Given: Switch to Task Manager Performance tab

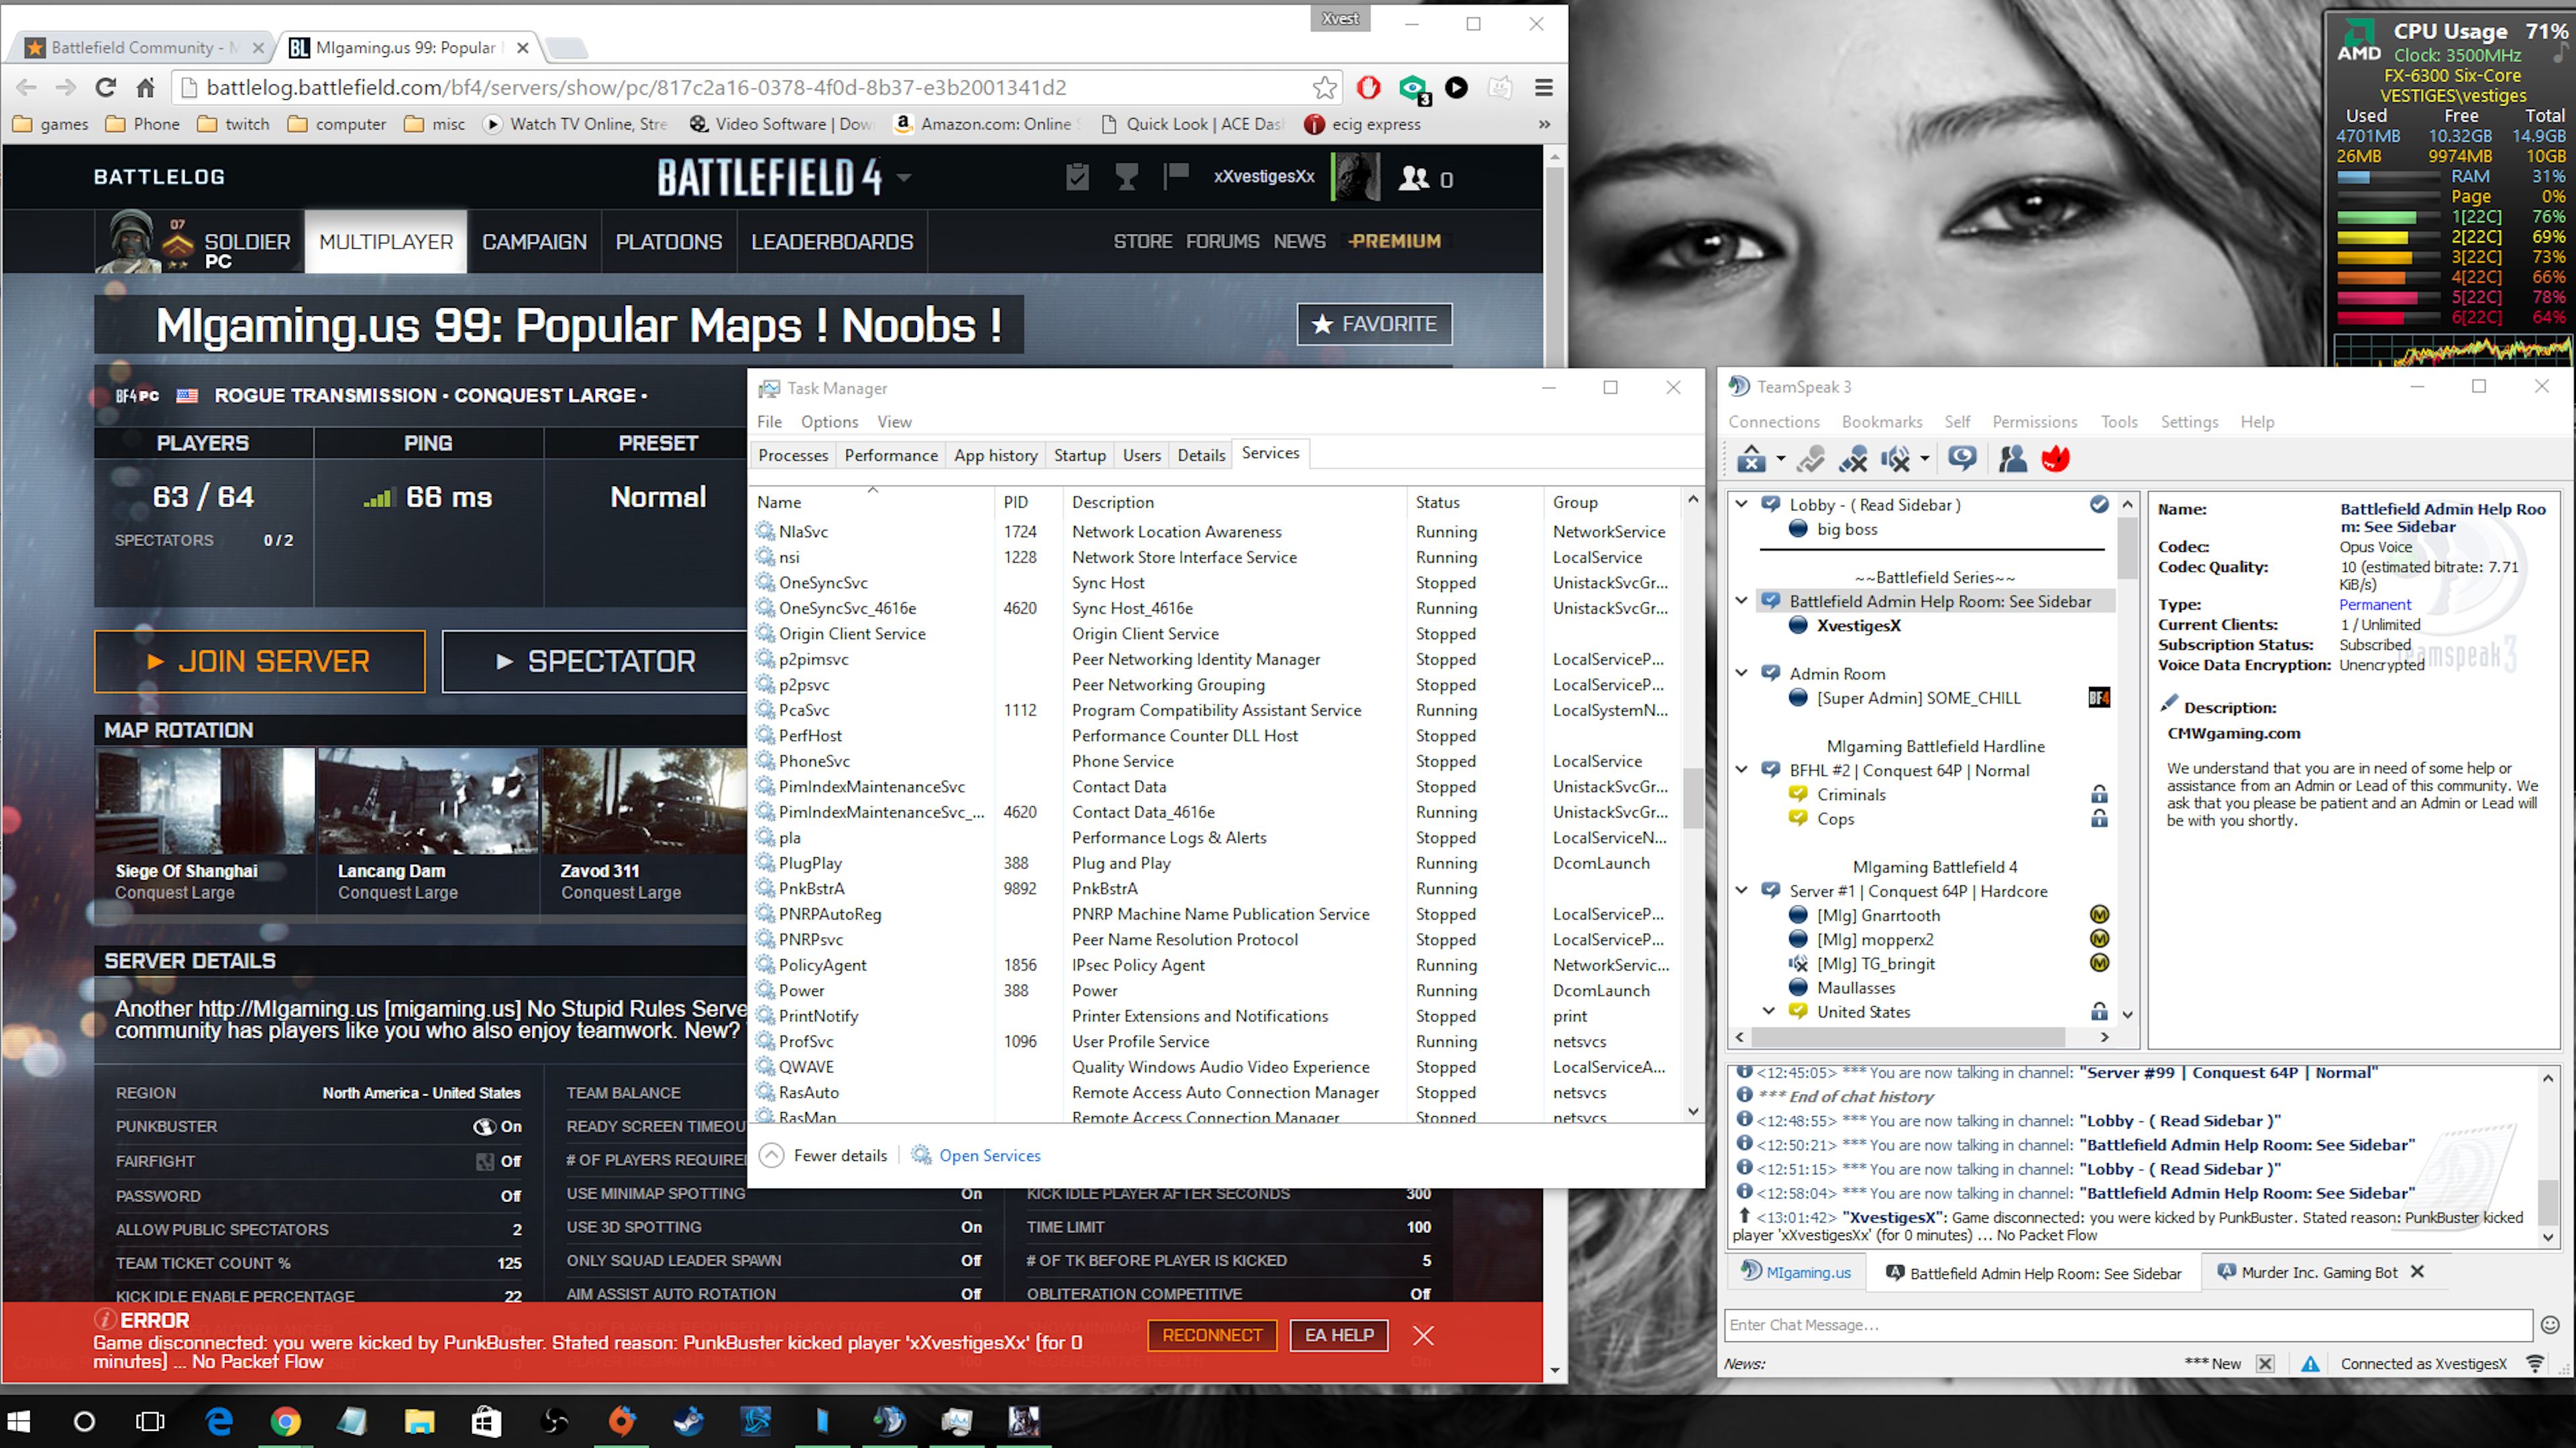Looking at the screenshot, I should 890,455.
